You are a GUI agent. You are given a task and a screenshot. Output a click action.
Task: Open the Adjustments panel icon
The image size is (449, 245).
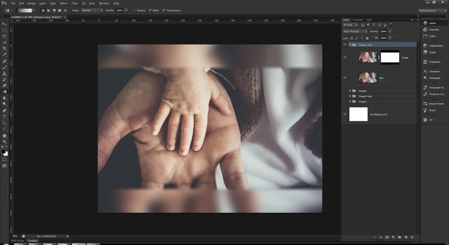(425, 46)
